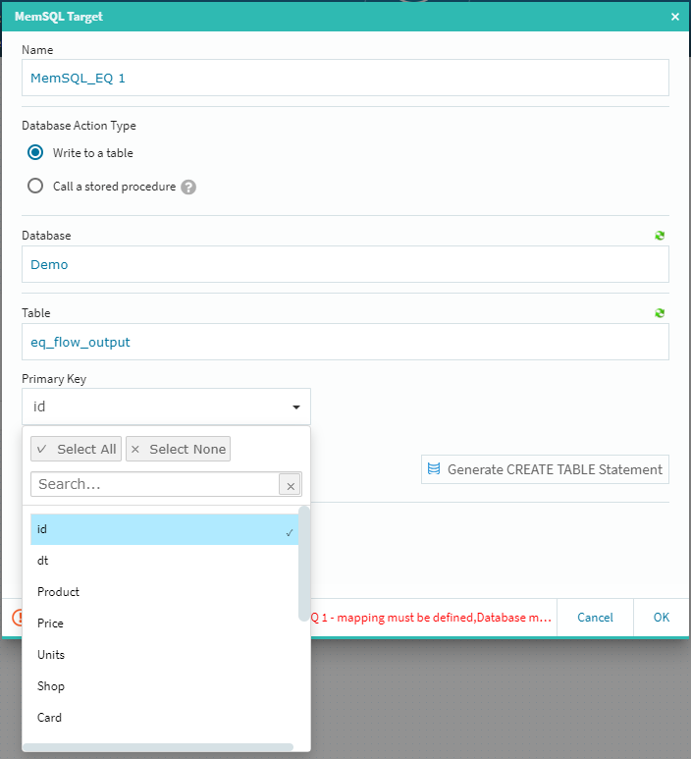
Task: Click Generate CREATE TABLE Statement
Action: click(545, 469)
